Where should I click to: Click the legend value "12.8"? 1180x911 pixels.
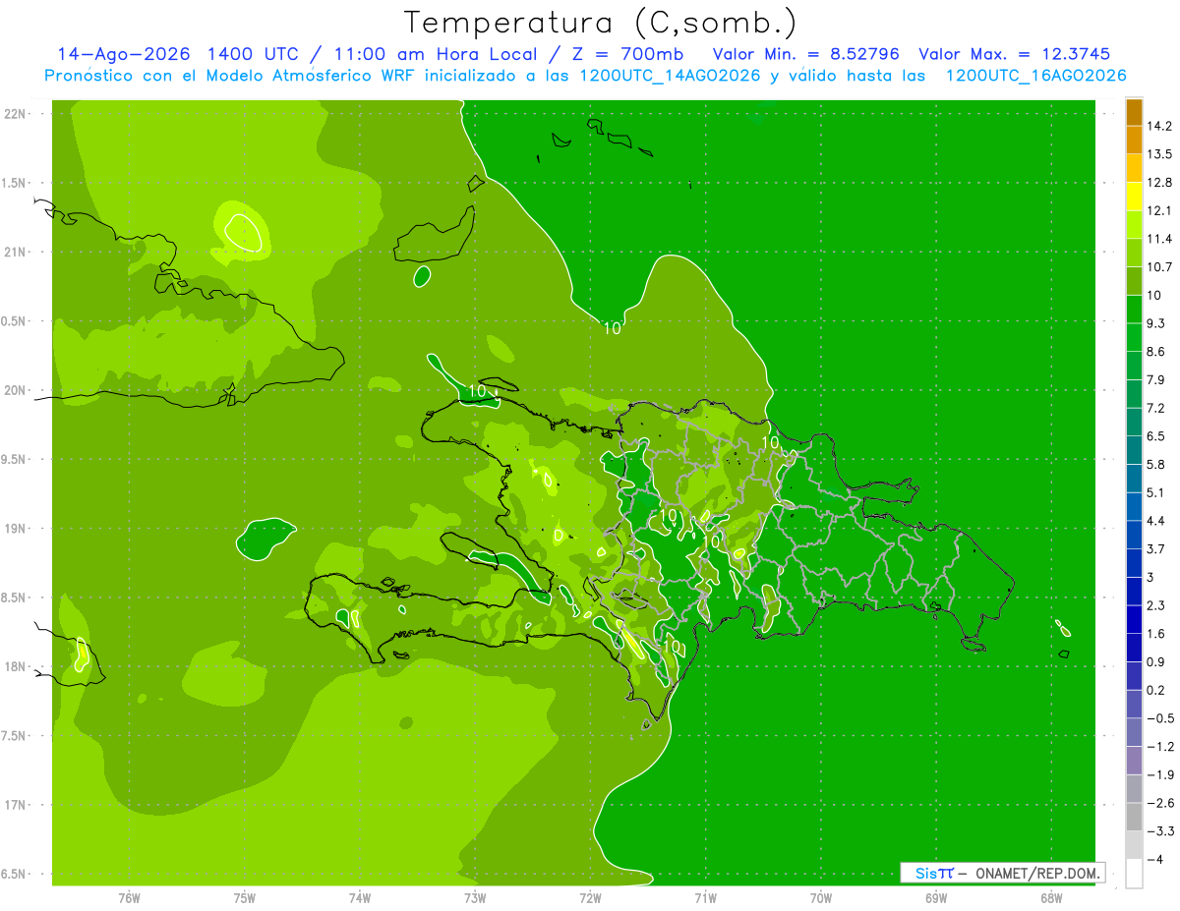click(1159, 183)
